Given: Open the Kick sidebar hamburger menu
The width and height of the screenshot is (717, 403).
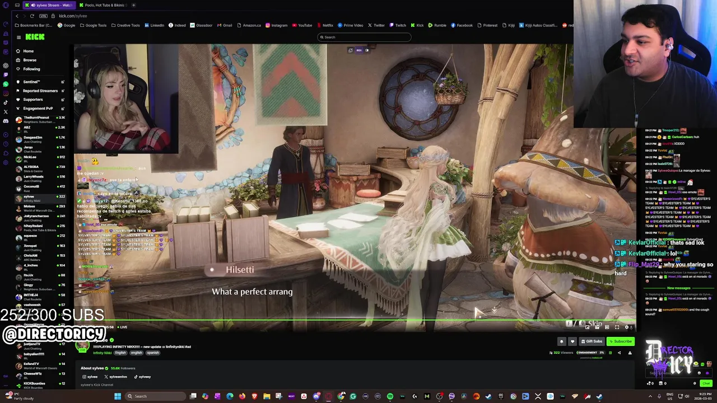Looking at the screenshot, I should click(x=18, y=38).
